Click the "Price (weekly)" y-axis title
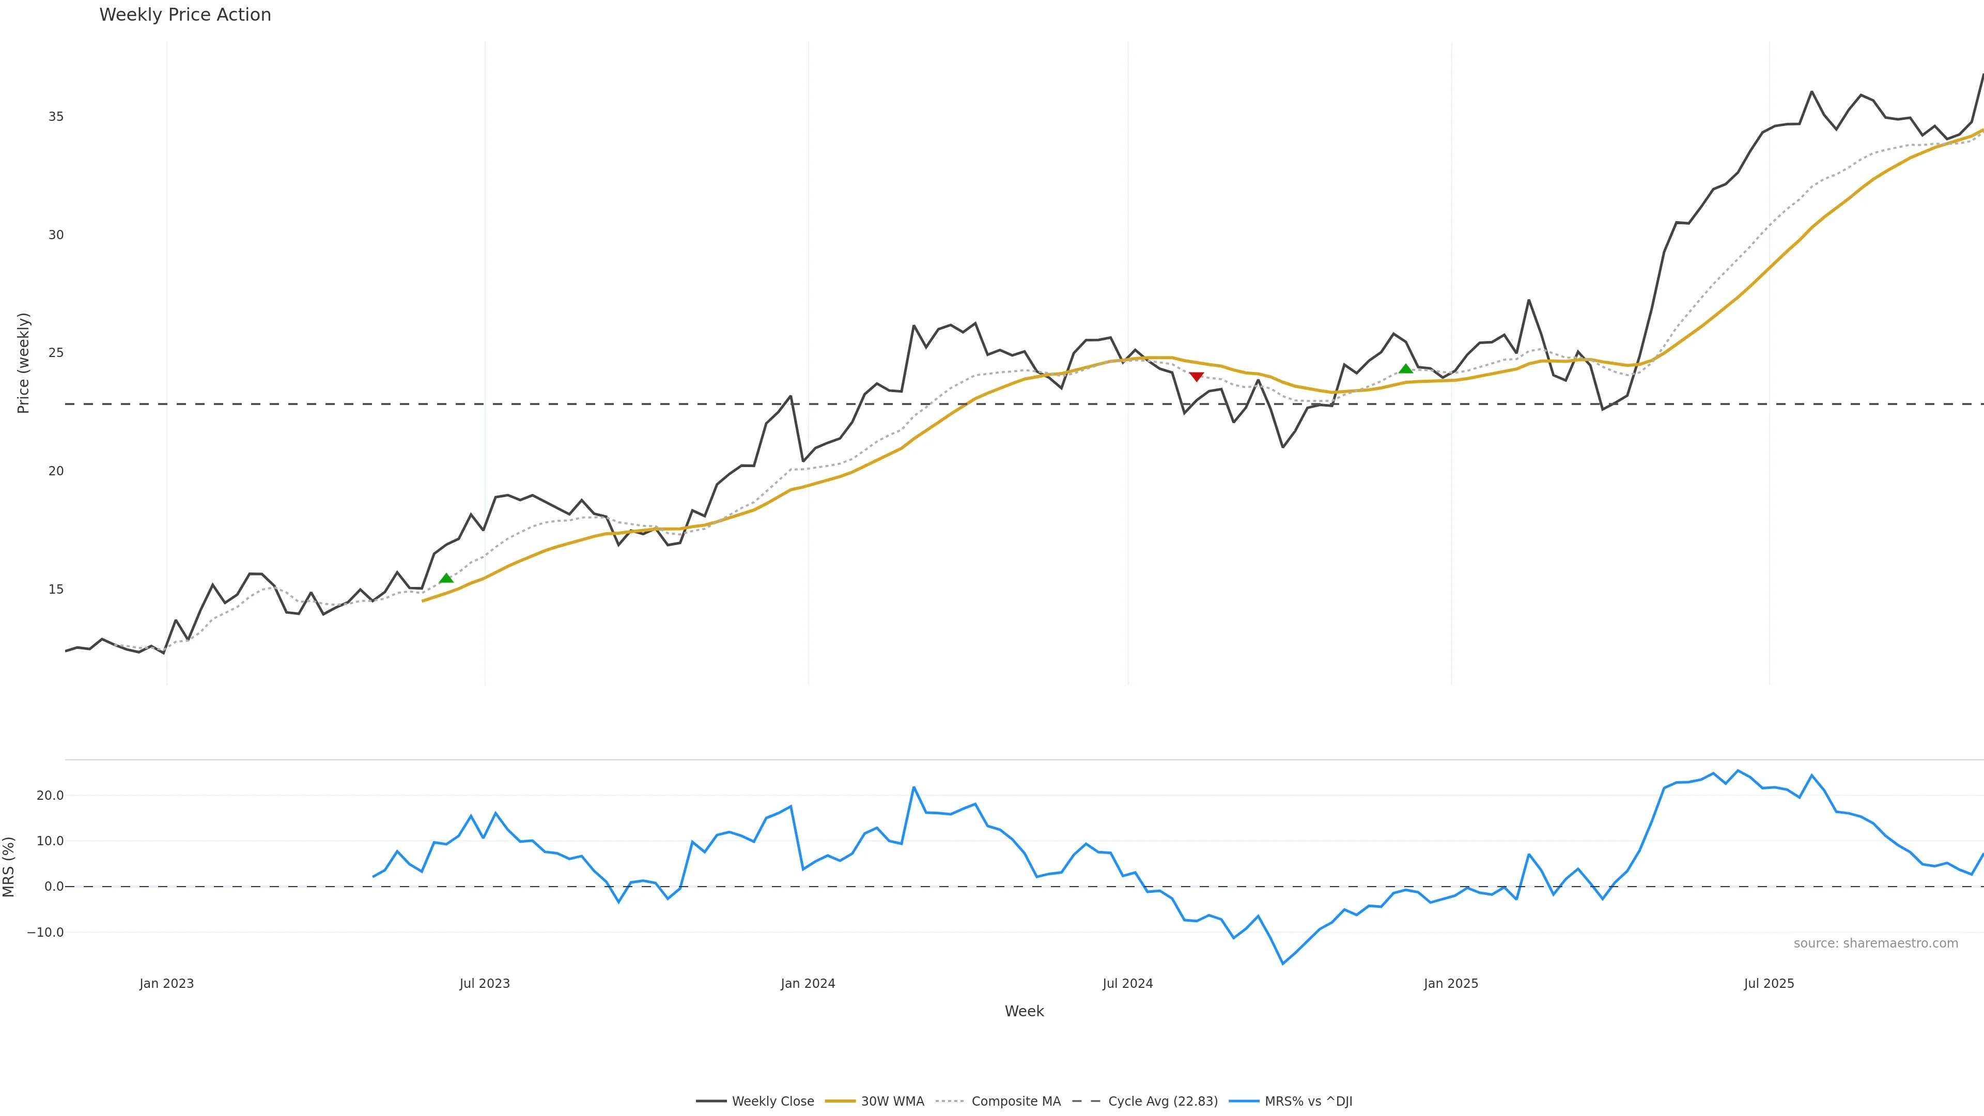Viewport: 1984px width, 1116px height. pyautogui.click(x=23, y=363)
